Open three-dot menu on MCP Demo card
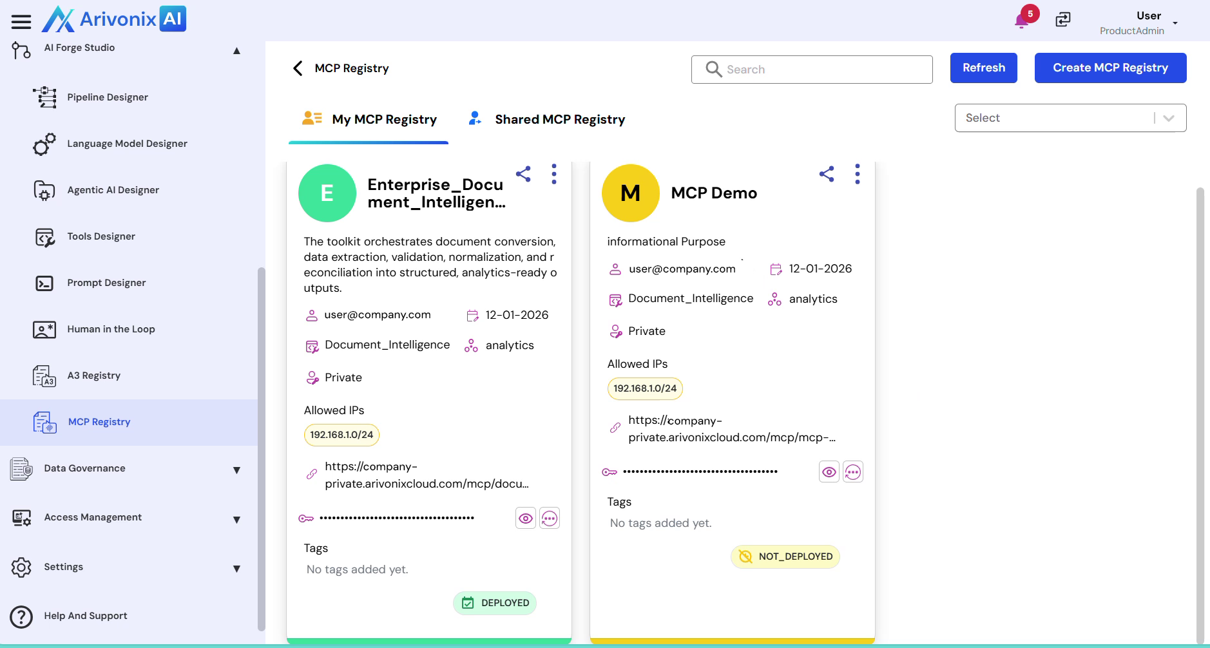Viewport: 1210px width, 648px height. pos(857,174)
